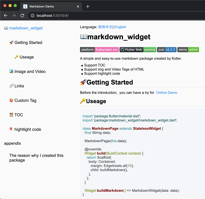205x199 pixels.
Task: Click the pub v1.1.1 badge
Action: click(167, 50)
